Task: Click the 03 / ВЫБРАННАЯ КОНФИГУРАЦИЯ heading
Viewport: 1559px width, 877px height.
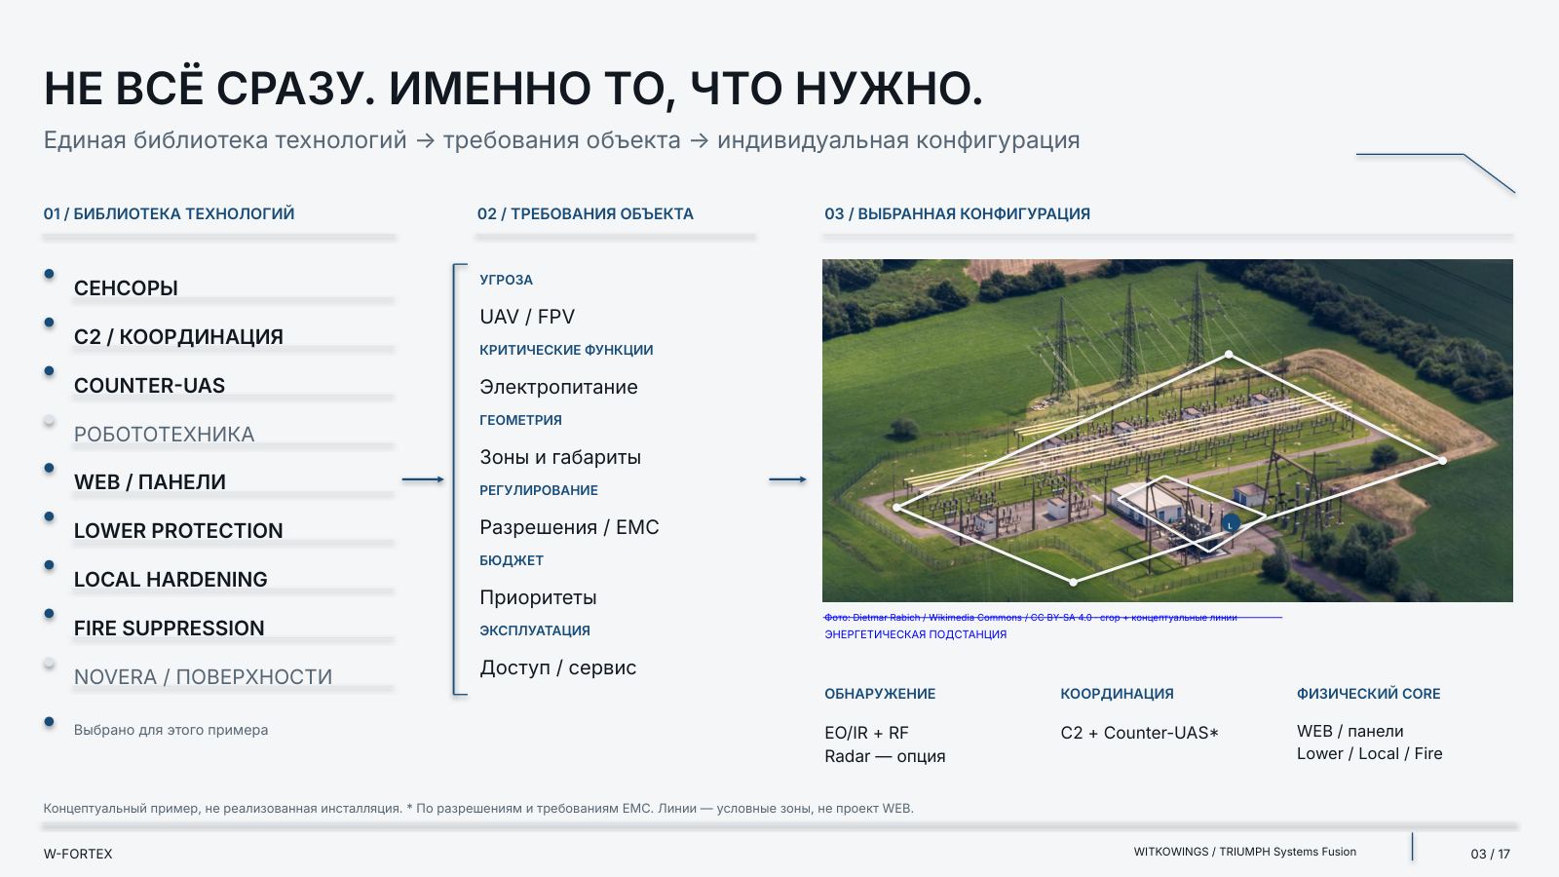Action: [957, 214]
